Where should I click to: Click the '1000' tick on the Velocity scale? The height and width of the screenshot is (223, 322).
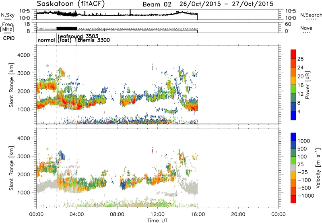tap(304, 141)
